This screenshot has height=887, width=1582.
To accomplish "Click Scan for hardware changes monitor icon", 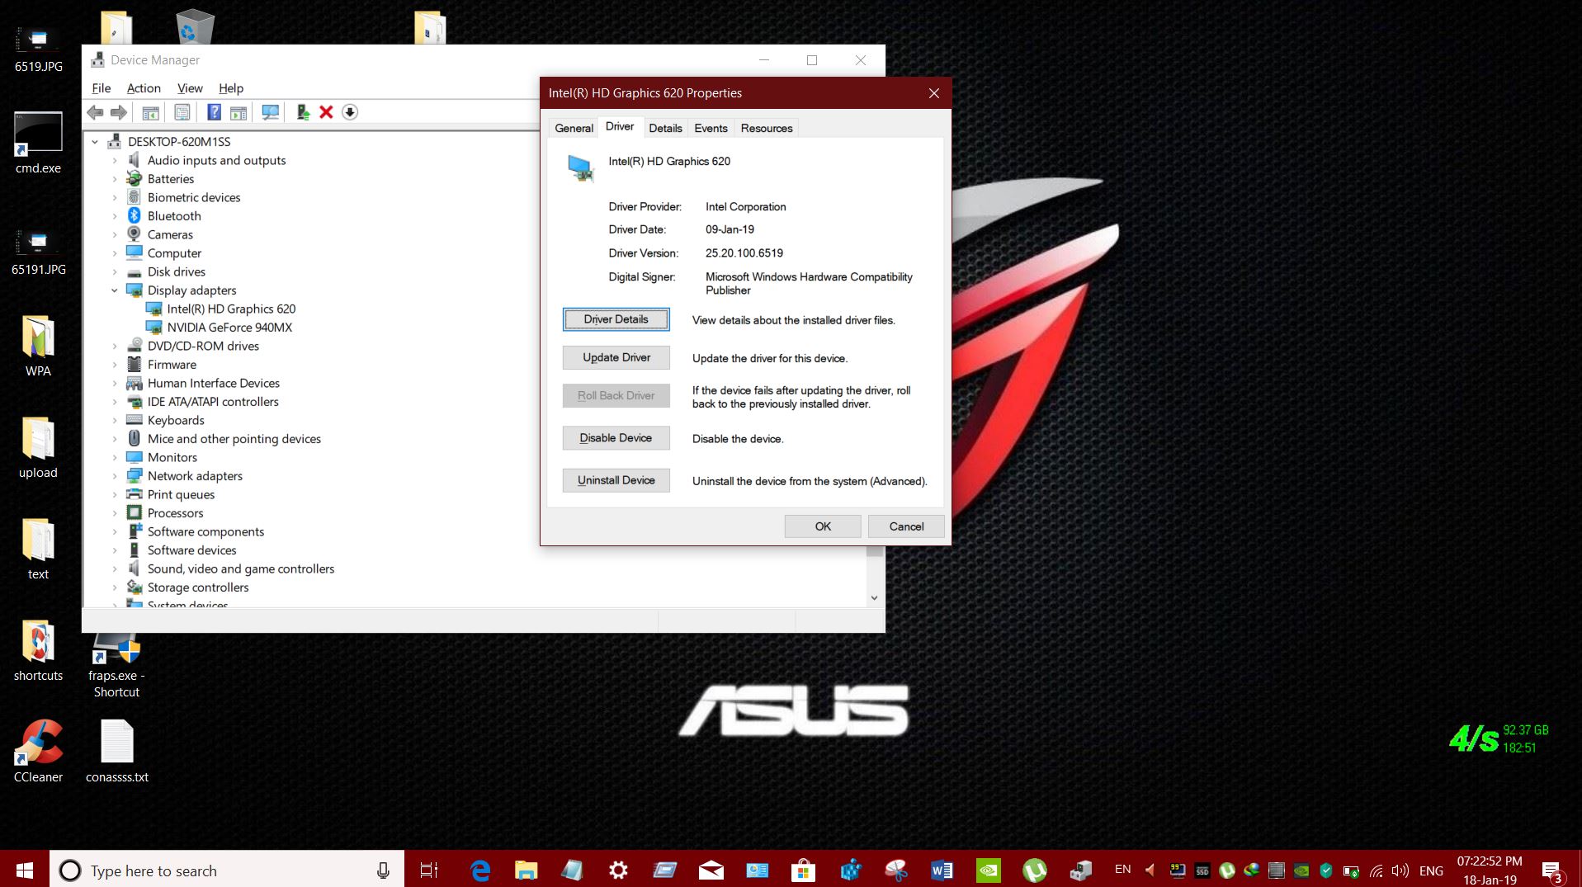I will click(x=270, y=112).
